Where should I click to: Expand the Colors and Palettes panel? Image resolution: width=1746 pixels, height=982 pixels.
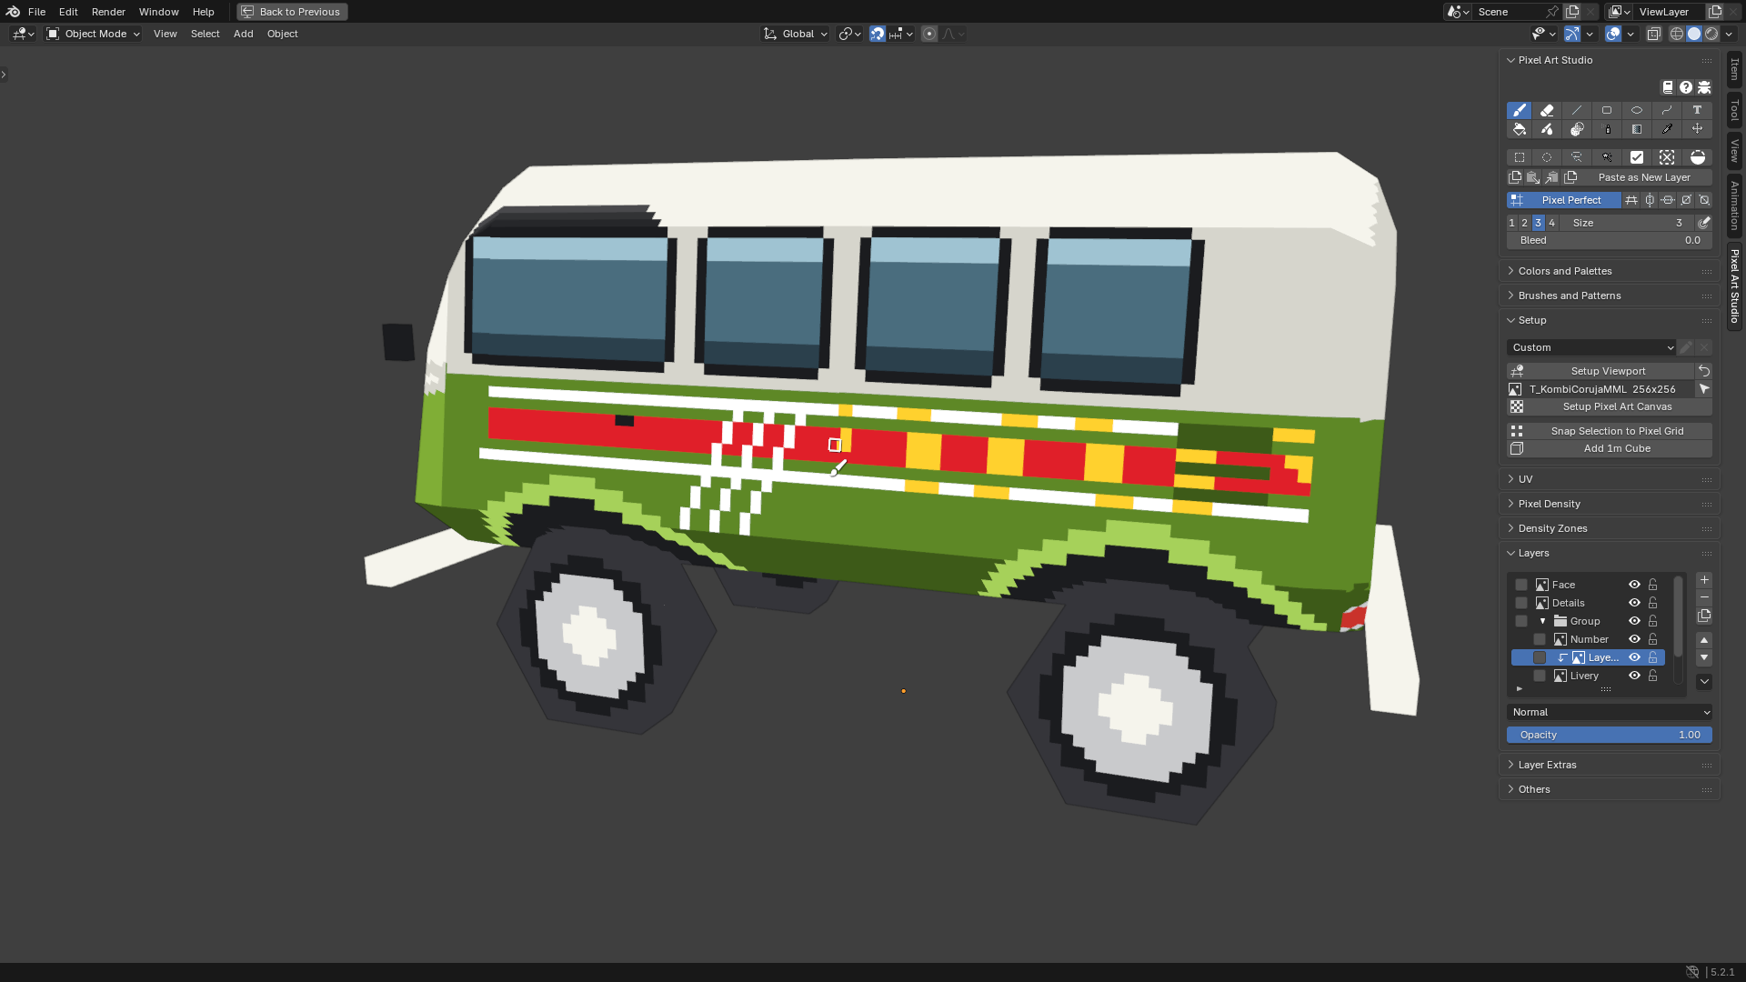click(x=1610, y=271)
